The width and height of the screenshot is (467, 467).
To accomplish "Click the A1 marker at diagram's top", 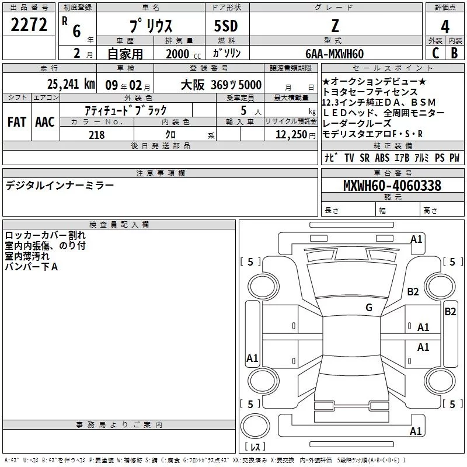I will (416, 239).
